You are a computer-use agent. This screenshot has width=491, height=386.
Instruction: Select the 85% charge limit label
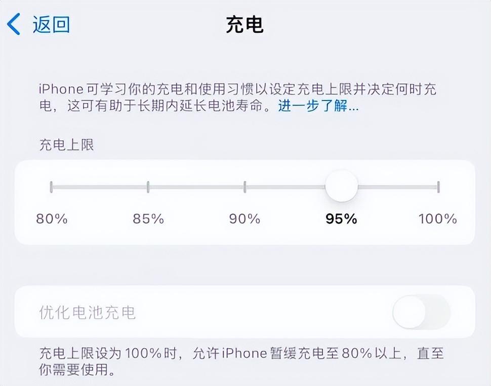148,219
